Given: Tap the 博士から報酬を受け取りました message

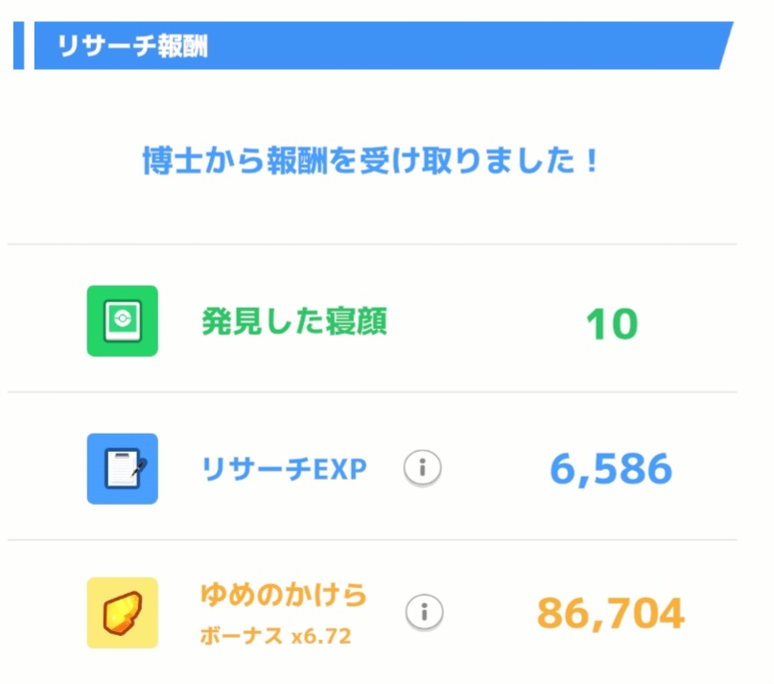Looking at the screenshot, I should 371,159.
